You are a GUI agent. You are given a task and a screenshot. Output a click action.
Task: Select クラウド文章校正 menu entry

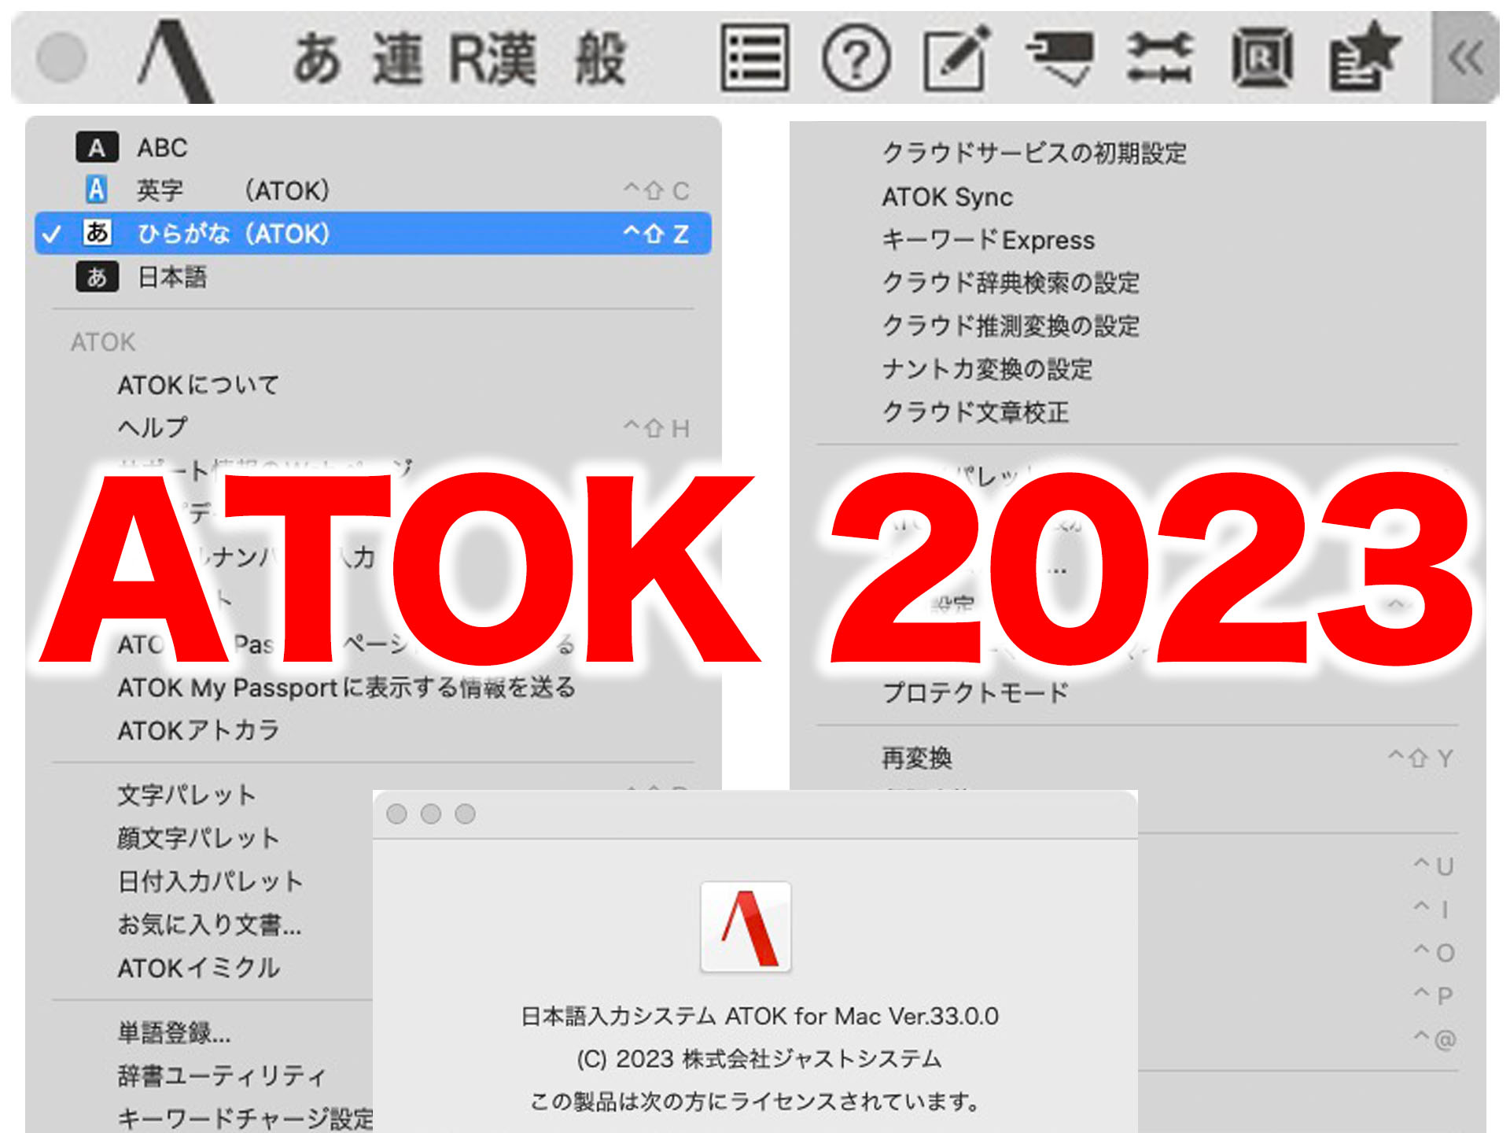(975, 412)
